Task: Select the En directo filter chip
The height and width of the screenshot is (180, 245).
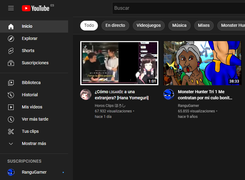Action: click(x=115, y=26)
